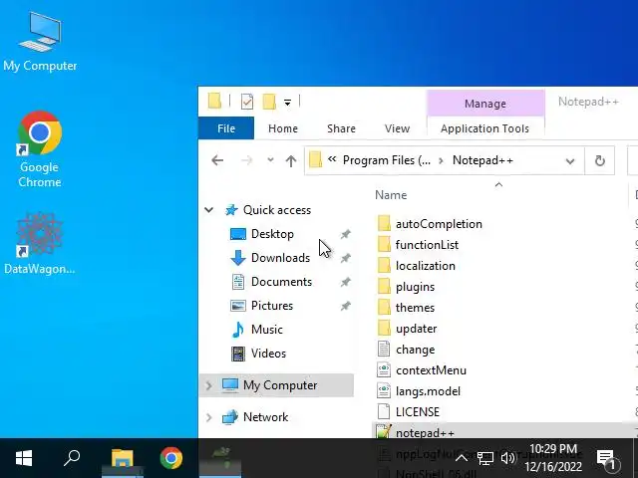Expand the address bar history dropdown
Image resolution: width=638 pixels, height=478 pixels.
coord(570,161)
